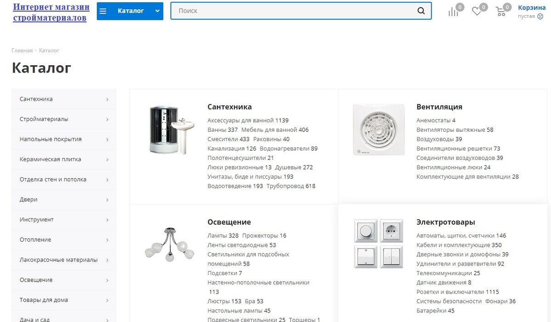Open the Корзина link
The height and width of the screenshot is (322, 551).
(532, 7)
